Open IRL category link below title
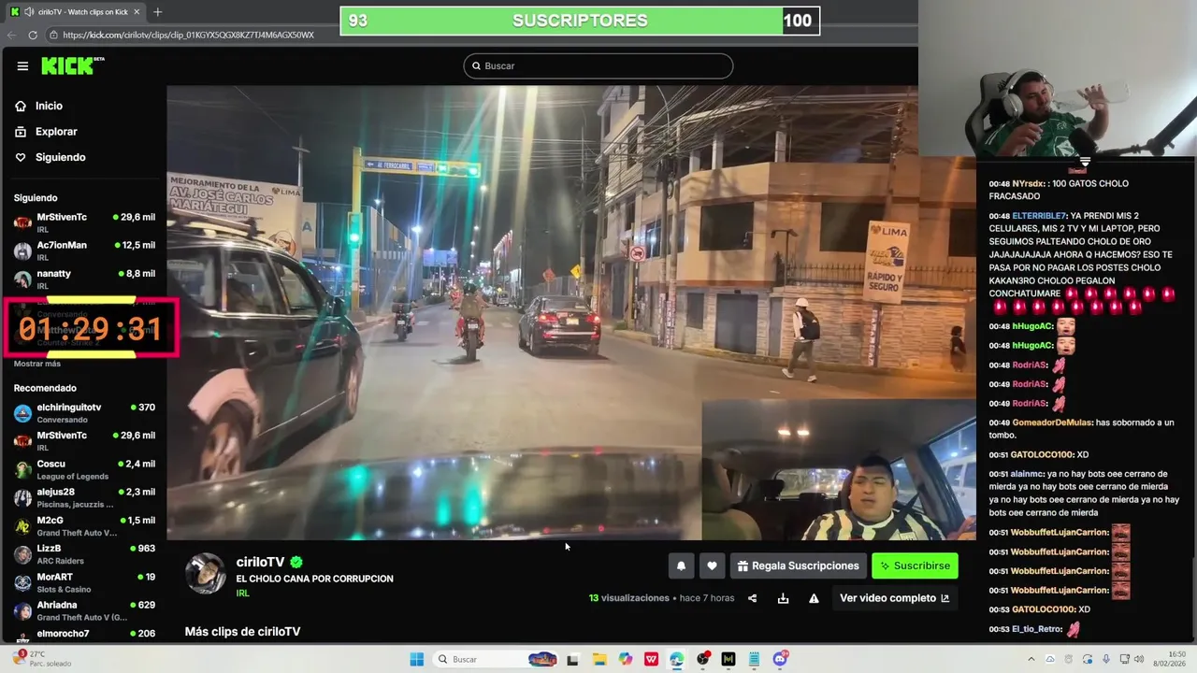This screenshot has height=673, width=1197. pos(242,594)
